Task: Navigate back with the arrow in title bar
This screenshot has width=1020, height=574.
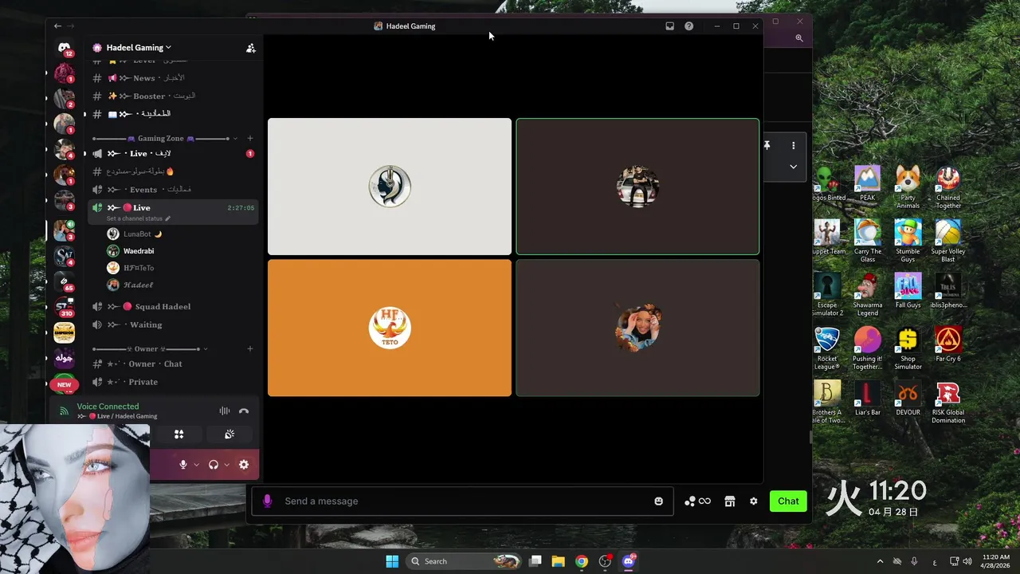Action: tap(57, 26)
